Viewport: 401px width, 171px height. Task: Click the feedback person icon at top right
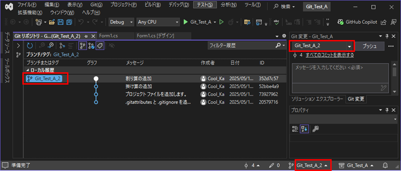pos(393,22)
